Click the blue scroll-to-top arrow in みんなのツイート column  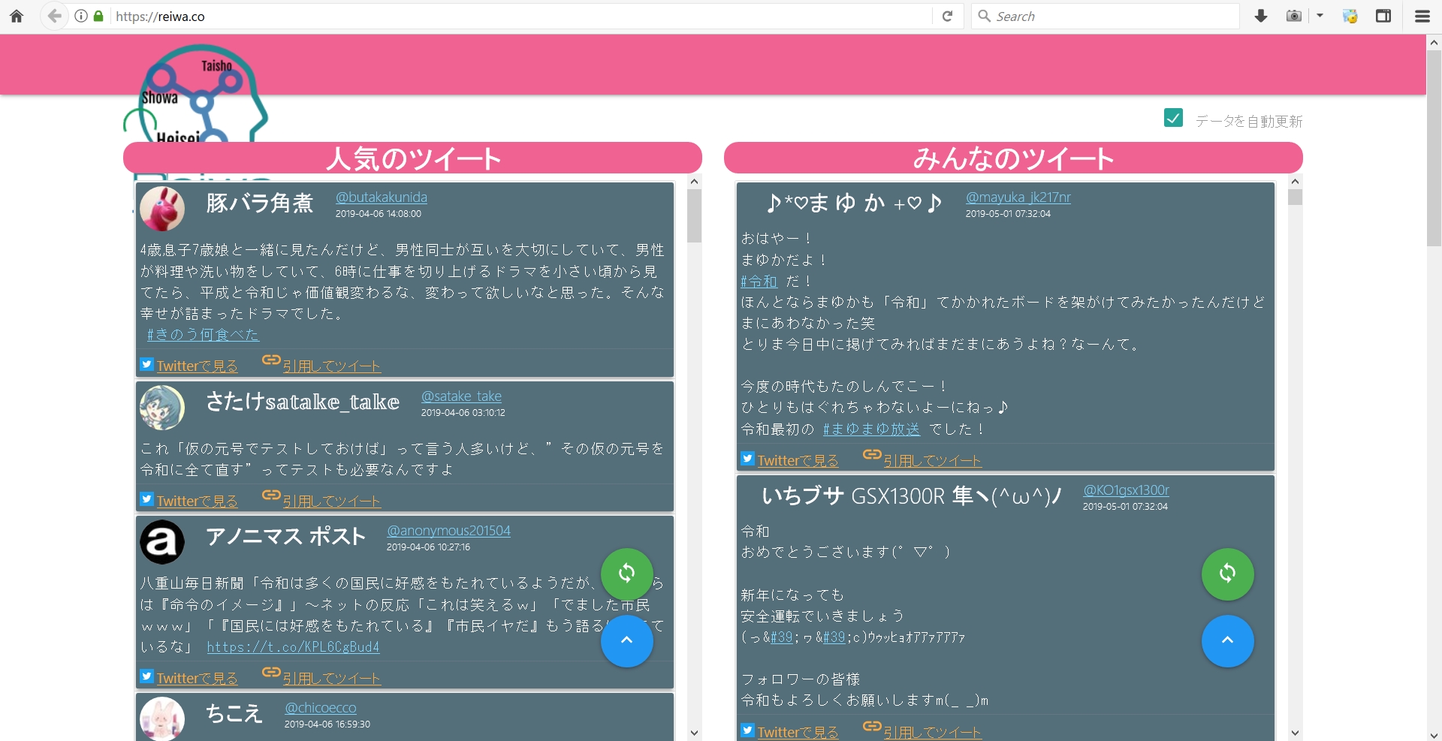[1227, 641]
